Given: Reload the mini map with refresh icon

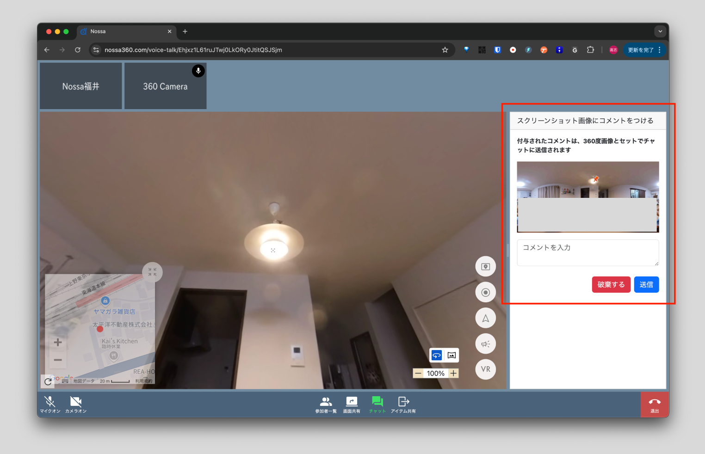Looking at the screenshot, I should pos(48,381).
